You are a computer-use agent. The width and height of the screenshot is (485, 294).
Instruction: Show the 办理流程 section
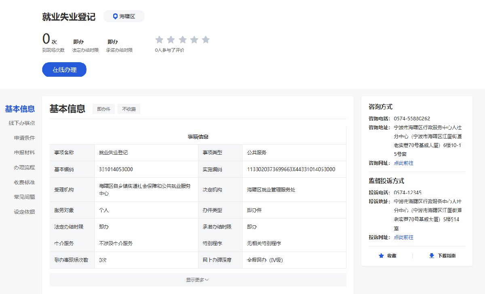click(24, 167)
